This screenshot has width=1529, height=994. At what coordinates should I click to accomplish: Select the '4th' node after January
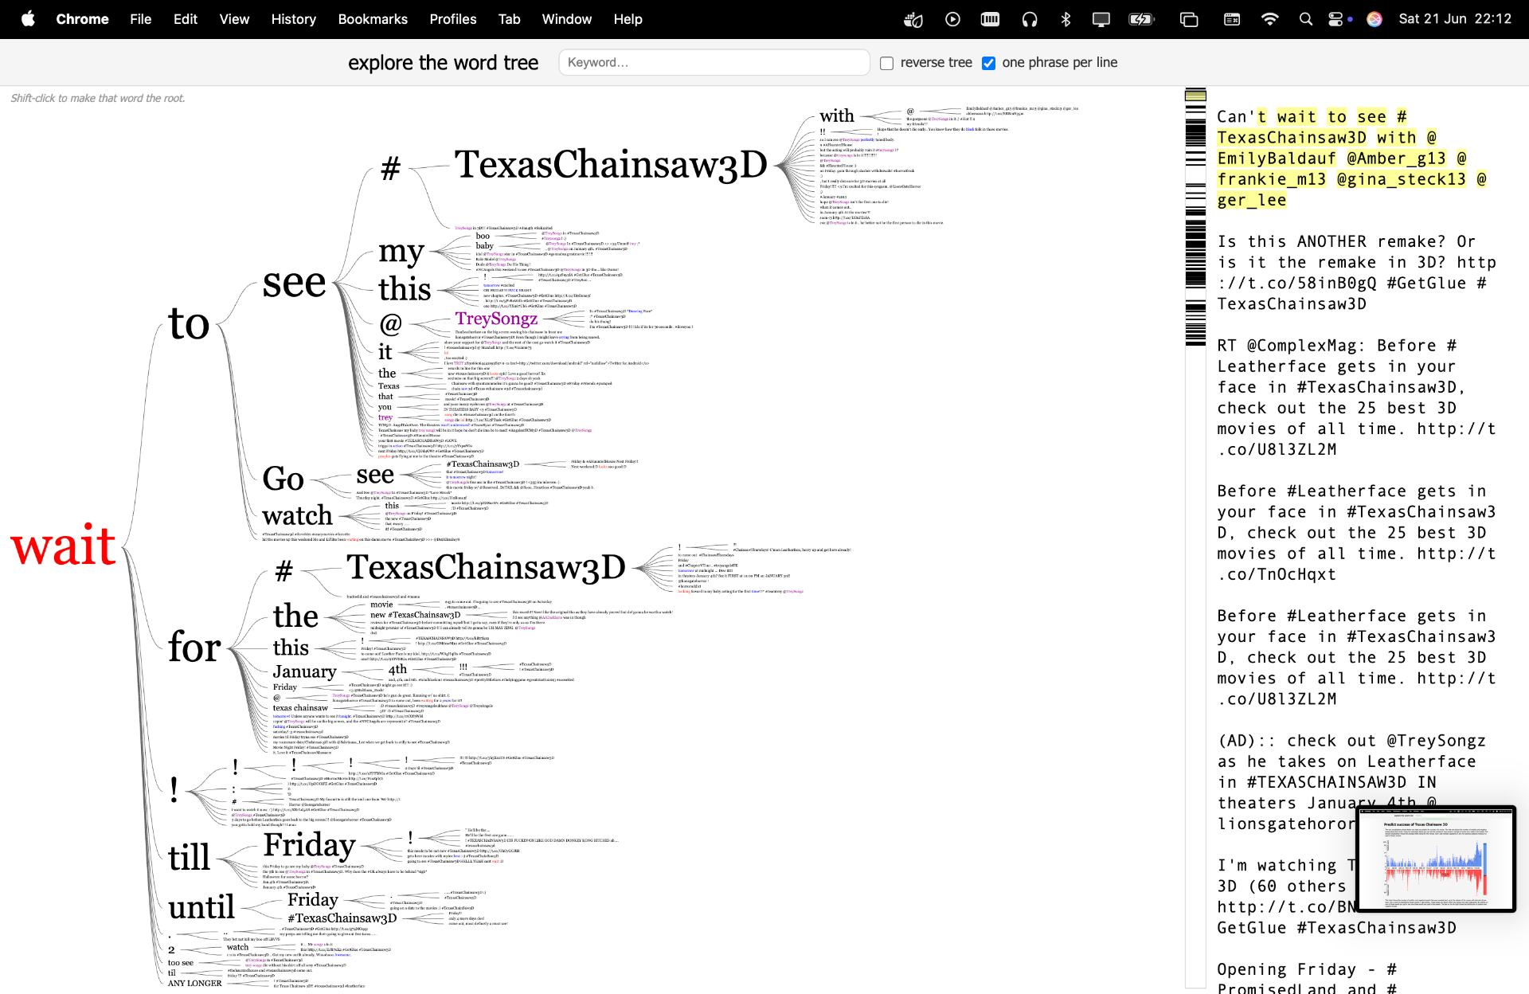(397, 670)
